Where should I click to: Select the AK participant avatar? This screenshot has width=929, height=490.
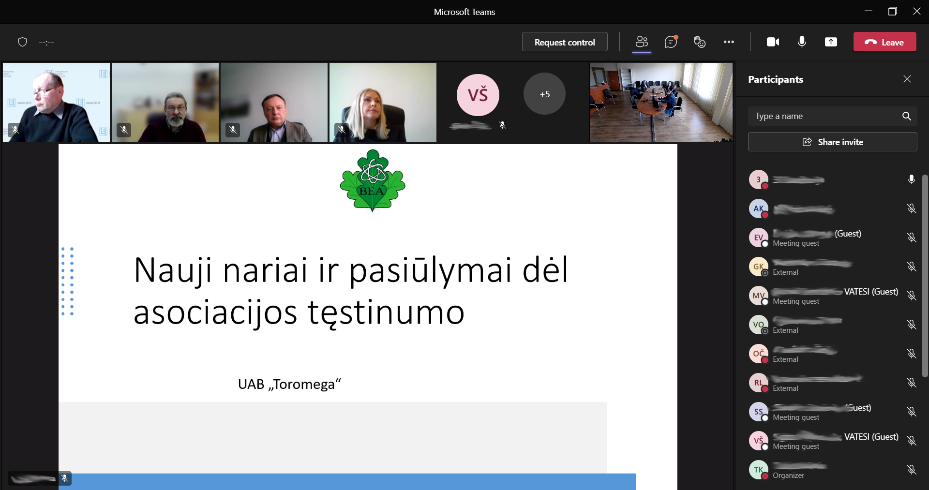(758, 208)
